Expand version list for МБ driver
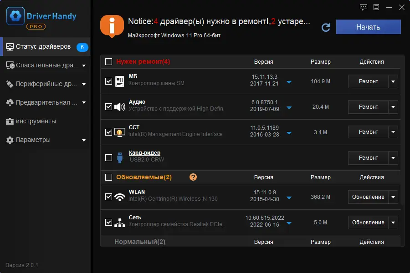The image size is (410, 273). pos(289,82)
